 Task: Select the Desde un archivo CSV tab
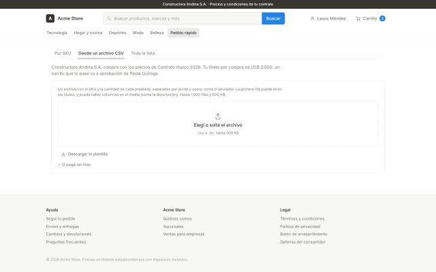coord(101,53)
